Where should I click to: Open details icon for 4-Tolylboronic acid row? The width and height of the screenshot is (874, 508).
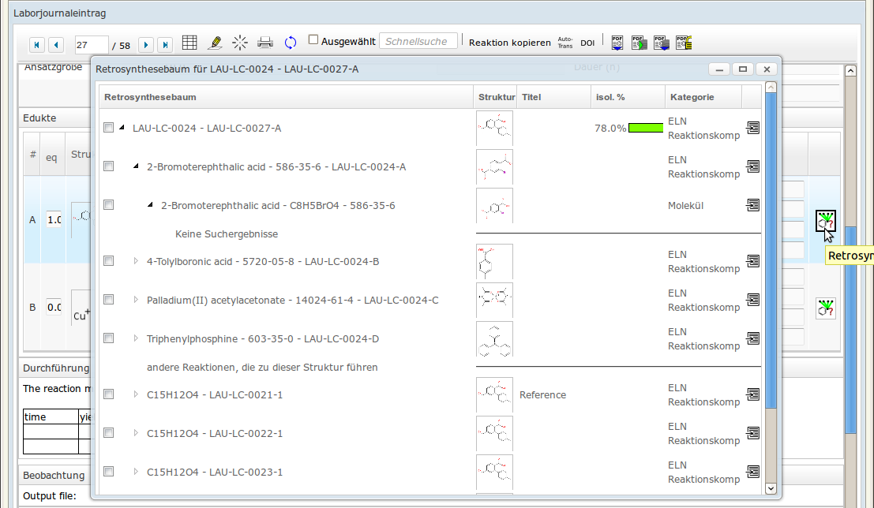(752, 261)
